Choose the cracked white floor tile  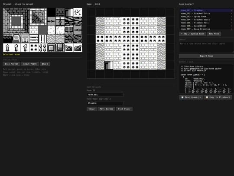tap(78, 12)
